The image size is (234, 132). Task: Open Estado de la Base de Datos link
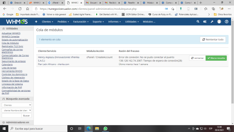pyautogui.click(x=15, y=81)
